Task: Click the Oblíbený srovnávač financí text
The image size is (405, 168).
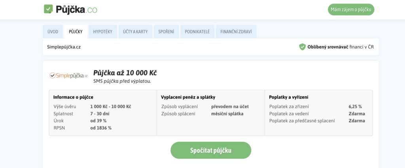Action: [341, 47]
